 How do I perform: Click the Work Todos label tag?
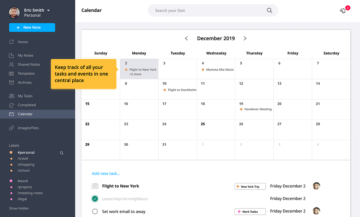pos(250,212)
